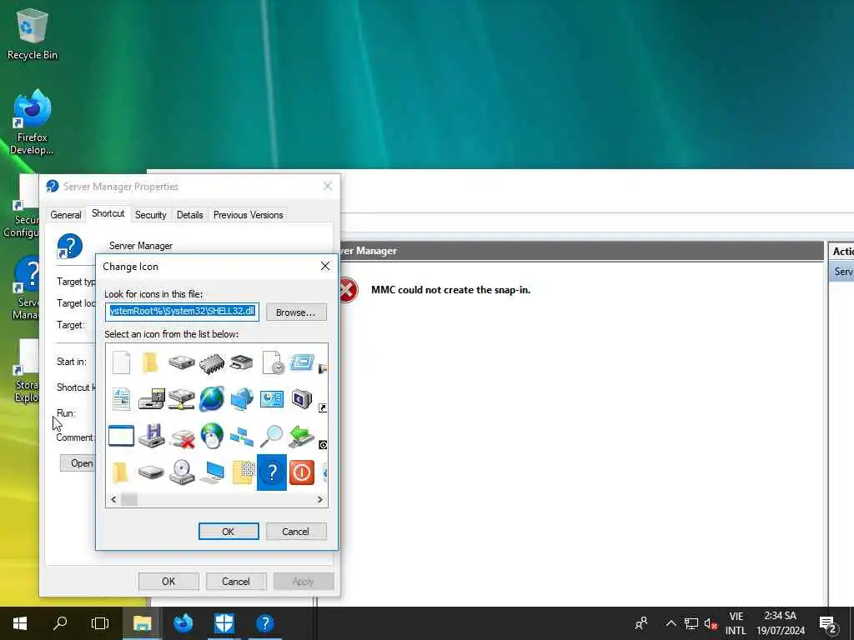Select the purple floppy disk drive icon
This screenshot has width=854, height=640.
151,436
